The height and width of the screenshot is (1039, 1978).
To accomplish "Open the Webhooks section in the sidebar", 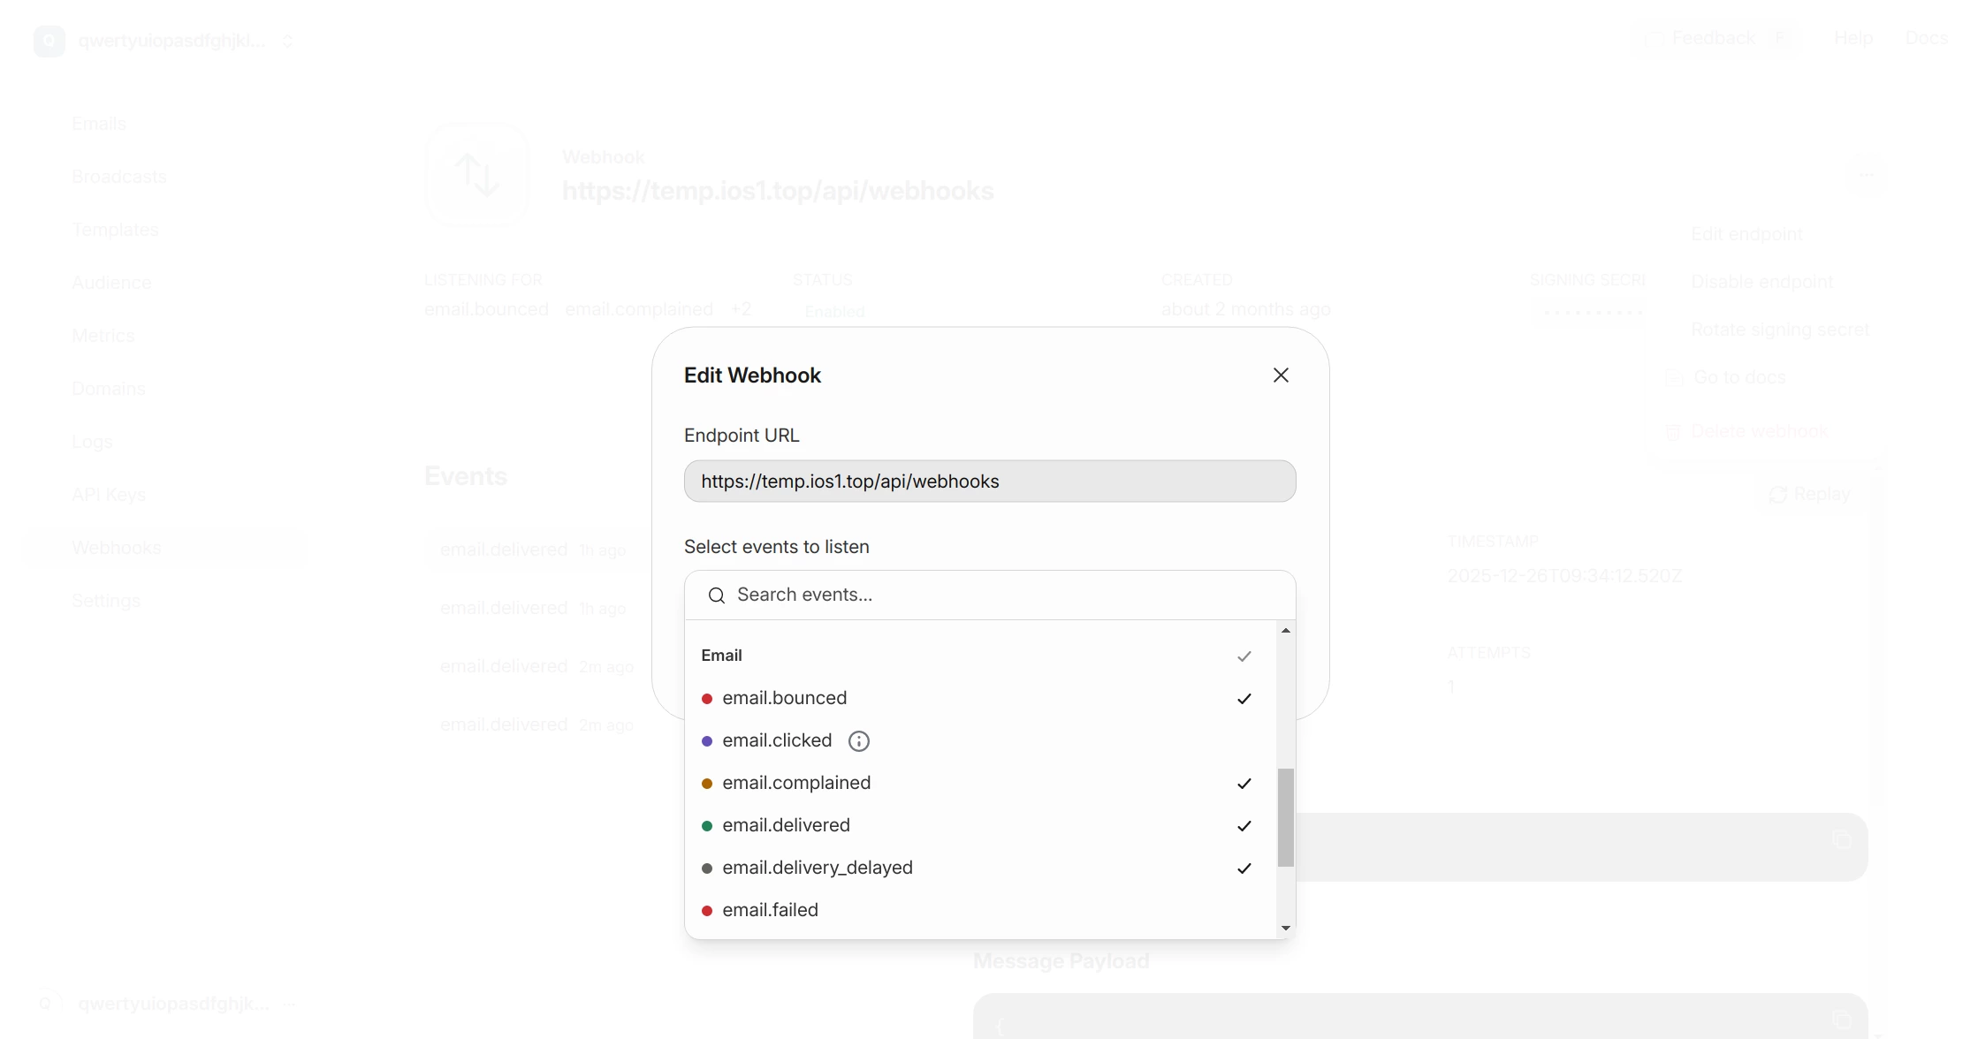I will pos(116,547).
